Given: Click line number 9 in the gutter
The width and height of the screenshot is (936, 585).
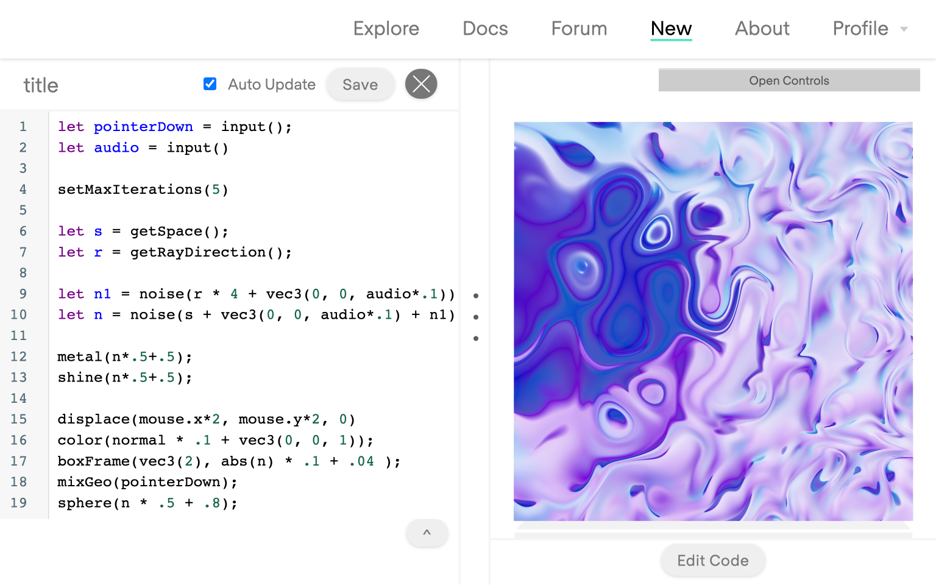Looking at the screenshot, I should pyautogui.click(x=23, y=294).
